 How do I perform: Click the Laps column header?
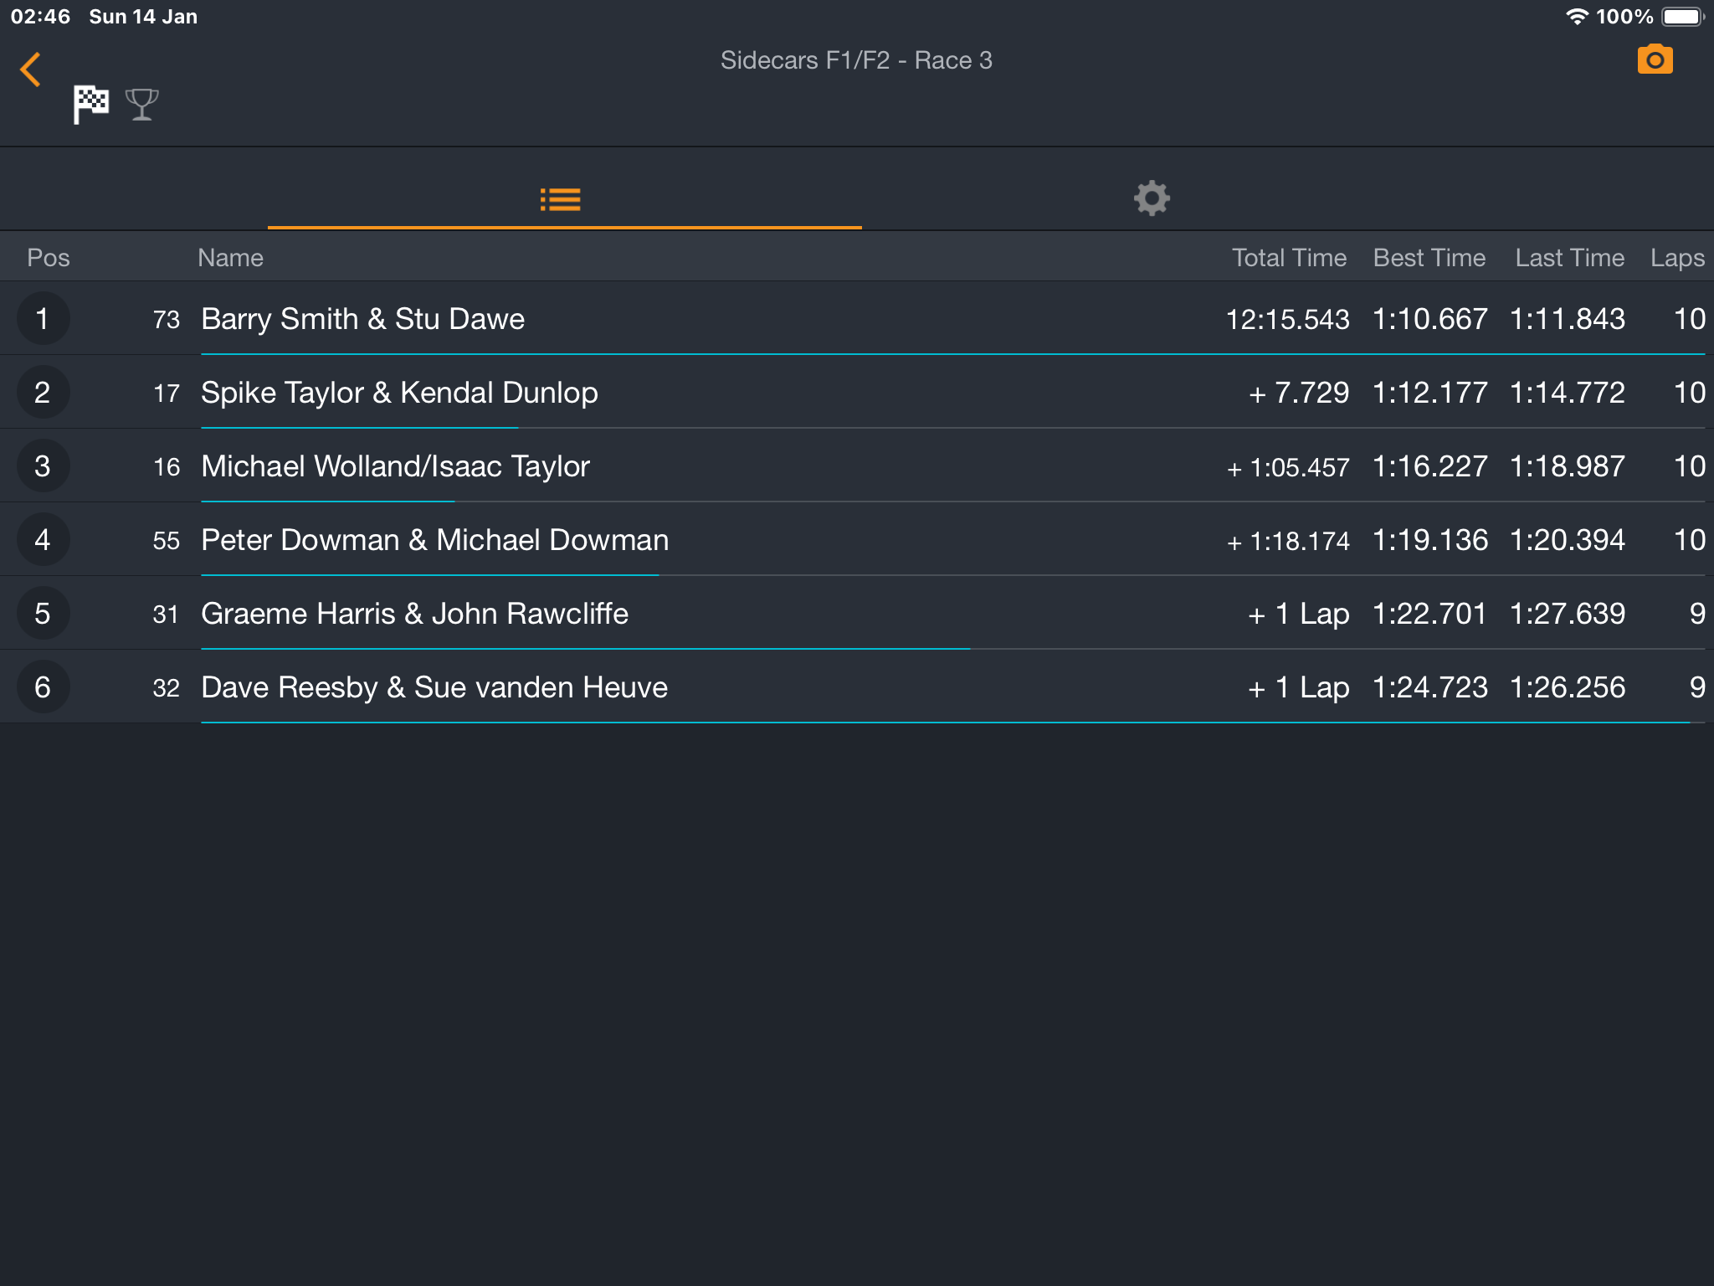click(x=1677, y=259)
